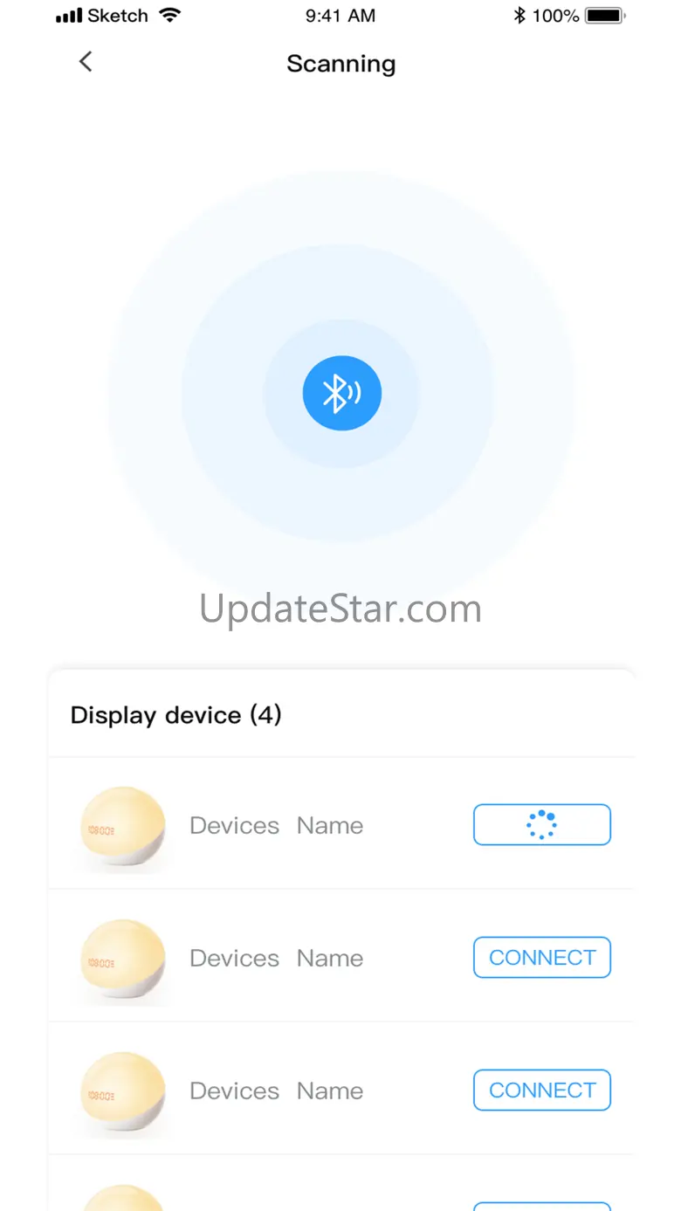The height and width of the screenshot is (1211, 681).
Task: Click the partially visible fourth device button
Action: coord(542,1206)
